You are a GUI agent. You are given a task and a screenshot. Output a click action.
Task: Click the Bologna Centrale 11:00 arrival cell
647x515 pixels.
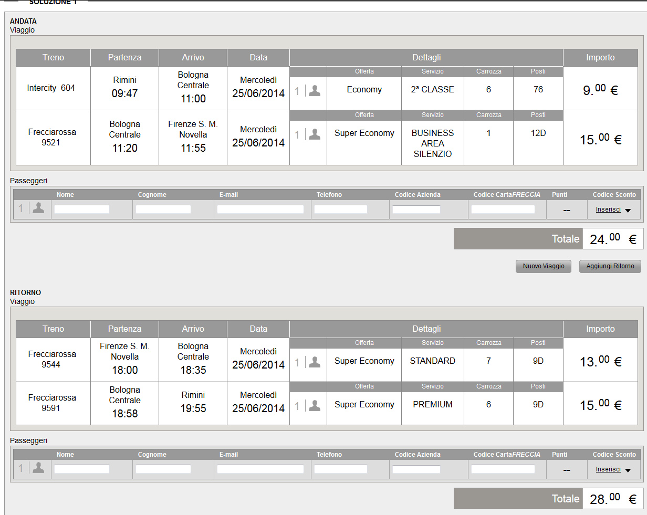(193, 88)
